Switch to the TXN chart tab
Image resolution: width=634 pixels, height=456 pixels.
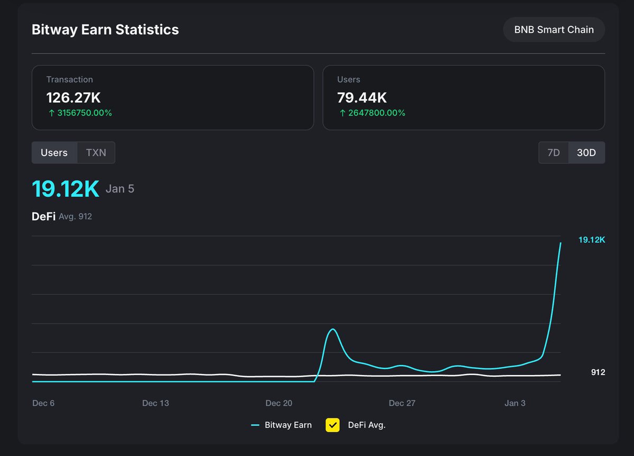click(96, 152)
